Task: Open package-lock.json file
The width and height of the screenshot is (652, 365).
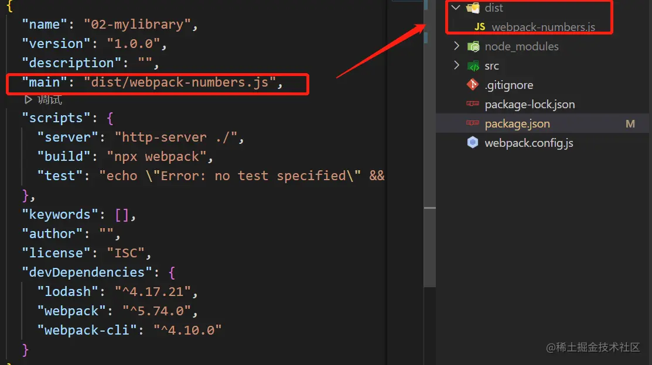Action: click(x=530, y=104)
